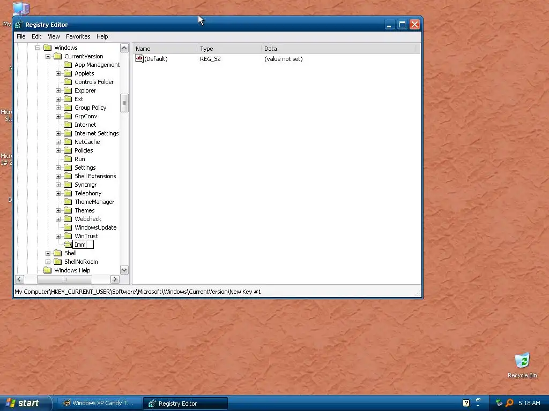
Task: Click the REG_SZ type cell
Action: 210,59
